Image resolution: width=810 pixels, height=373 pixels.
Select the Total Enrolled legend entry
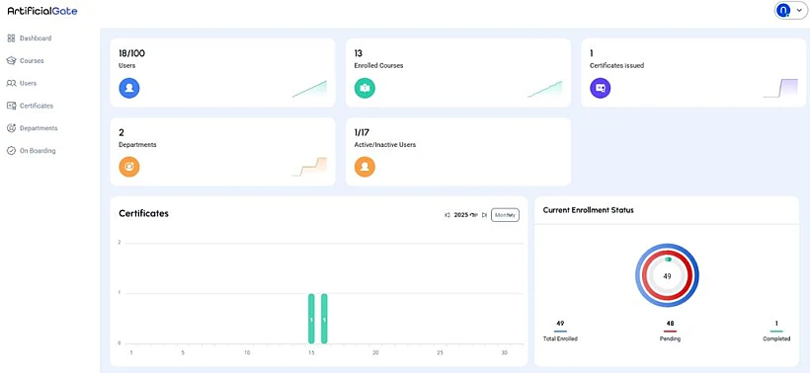click(x=560, y=331)
